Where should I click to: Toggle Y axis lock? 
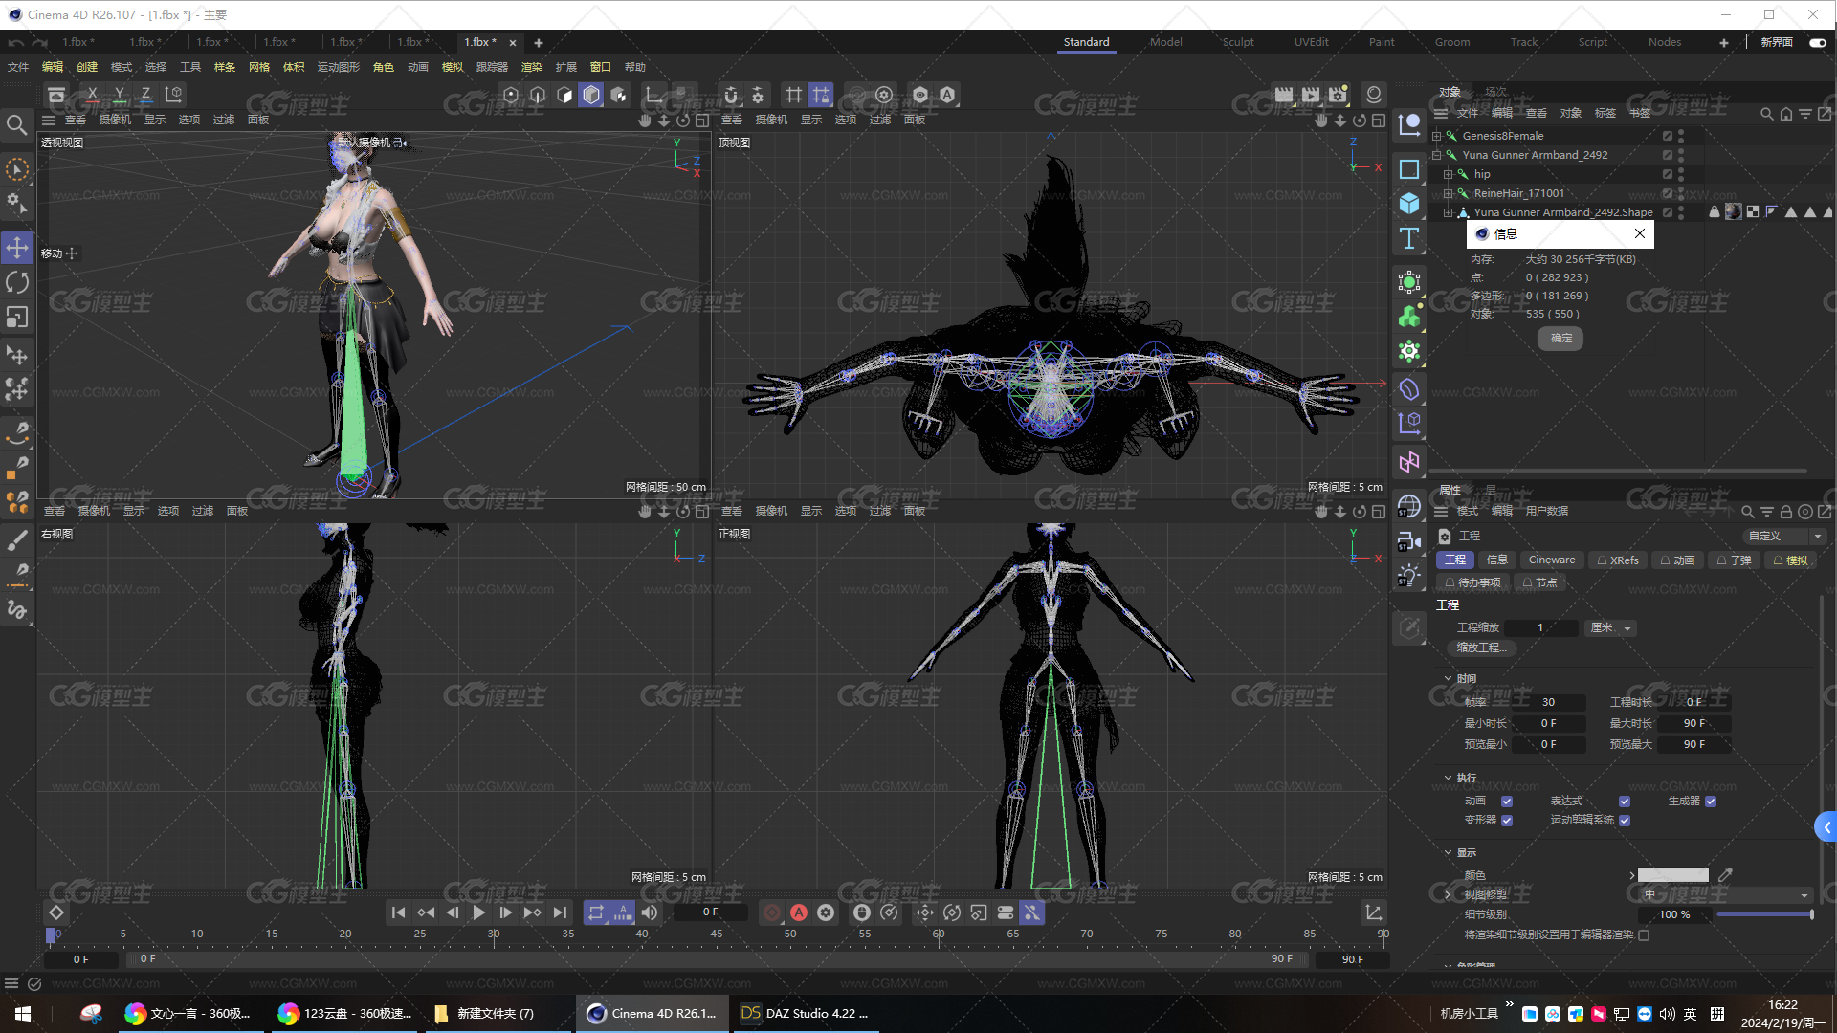tap(119, 95)
